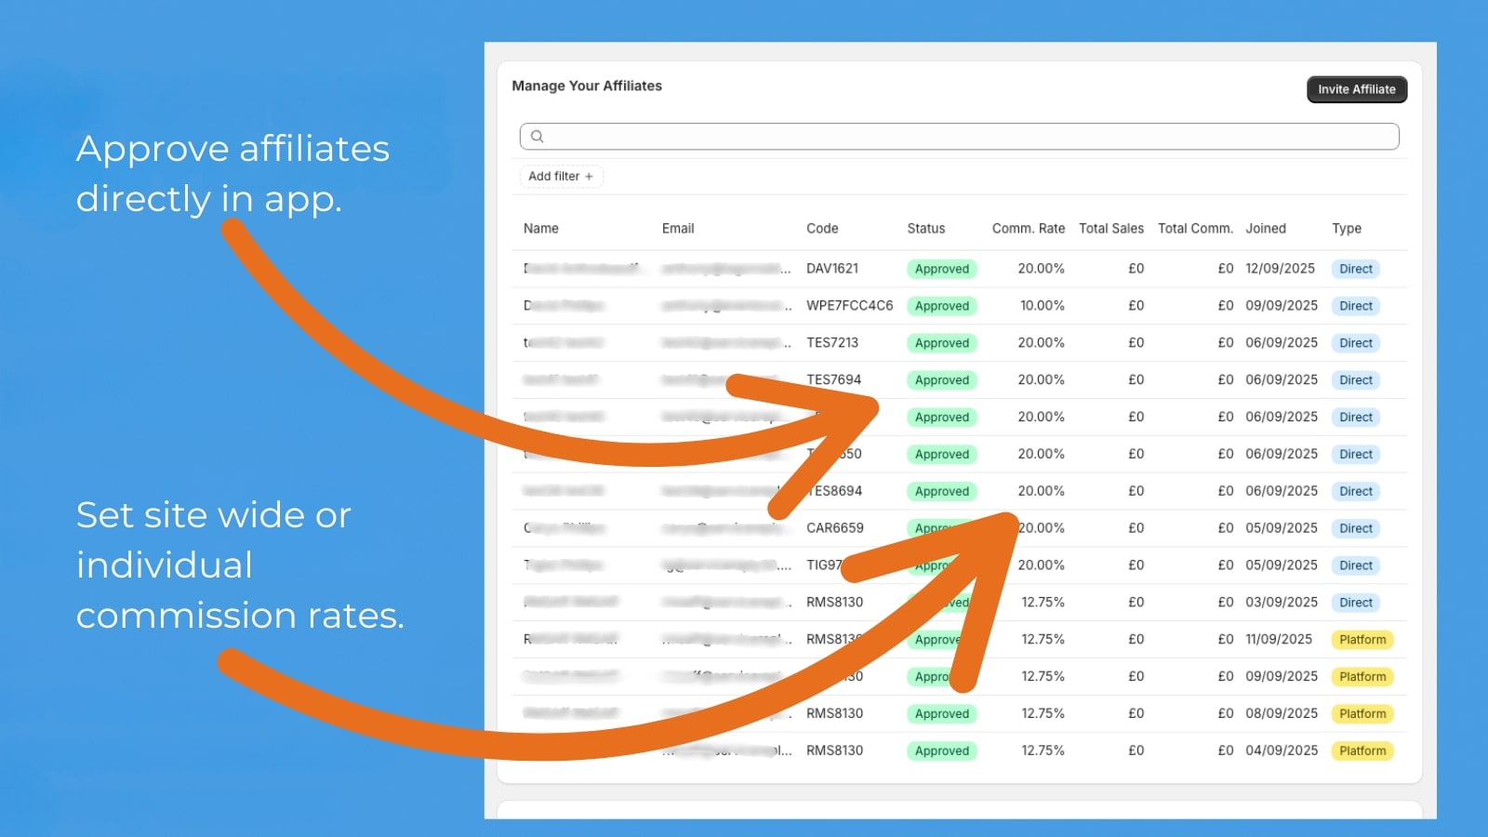Select the Platform badge joined 11/09/2025
The height and width of the screenshot is (837, 1488).
1362,640
